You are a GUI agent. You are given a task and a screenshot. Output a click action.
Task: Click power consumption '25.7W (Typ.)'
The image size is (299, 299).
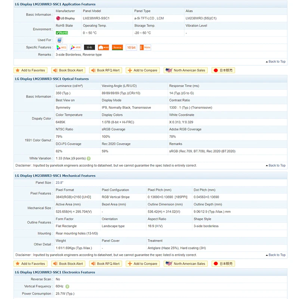[x=65, y=294]
